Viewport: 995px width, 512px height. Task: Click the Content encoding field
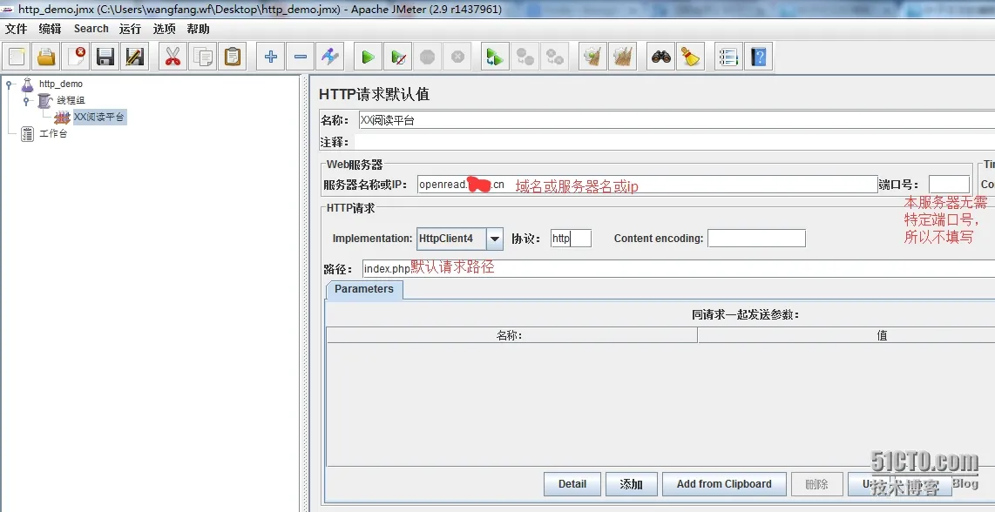point(756,239)
